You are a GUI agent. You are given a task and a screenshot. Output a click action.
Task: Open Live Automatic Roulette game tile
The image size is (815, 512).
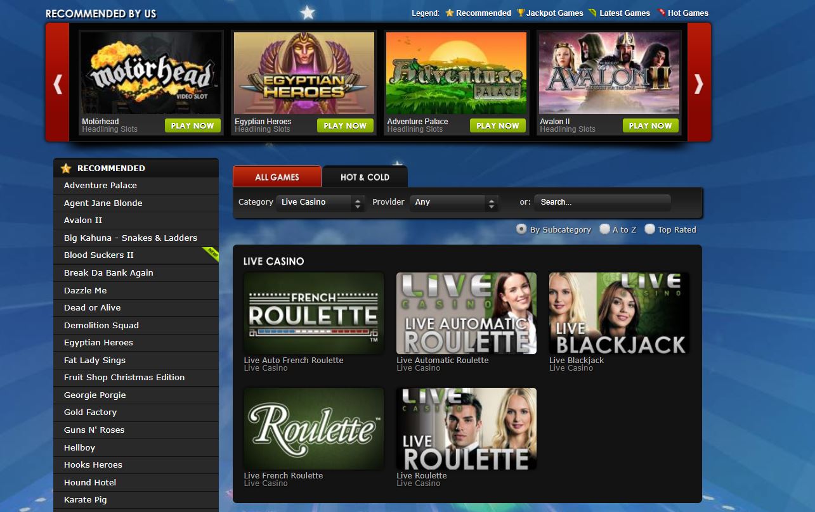466,313
